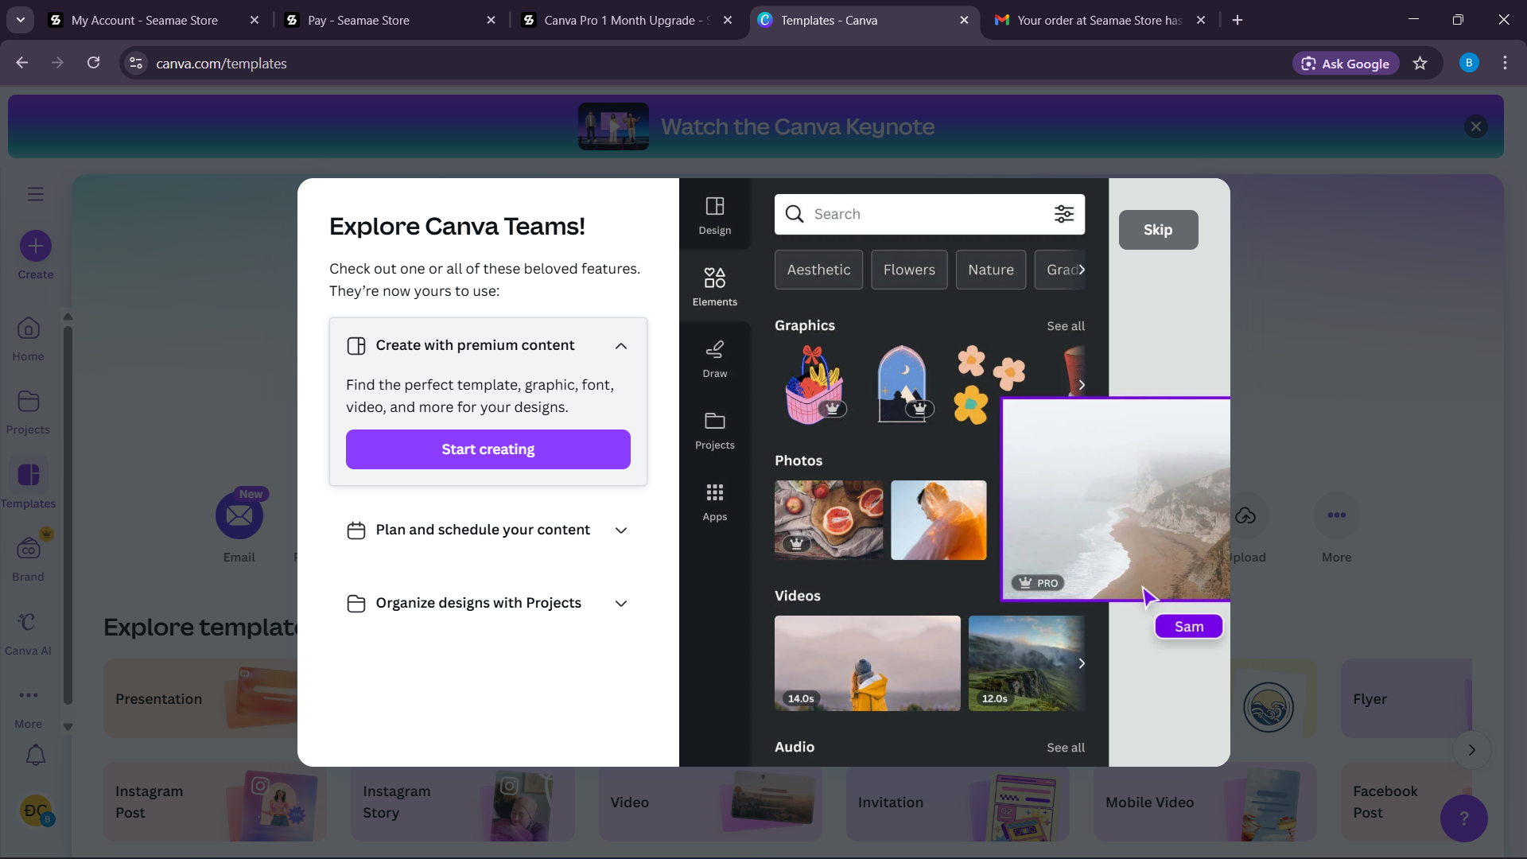The image size is (1527, 859).
Task: Close the Canva Keynote banner
Action: (x=1476, y=126)
